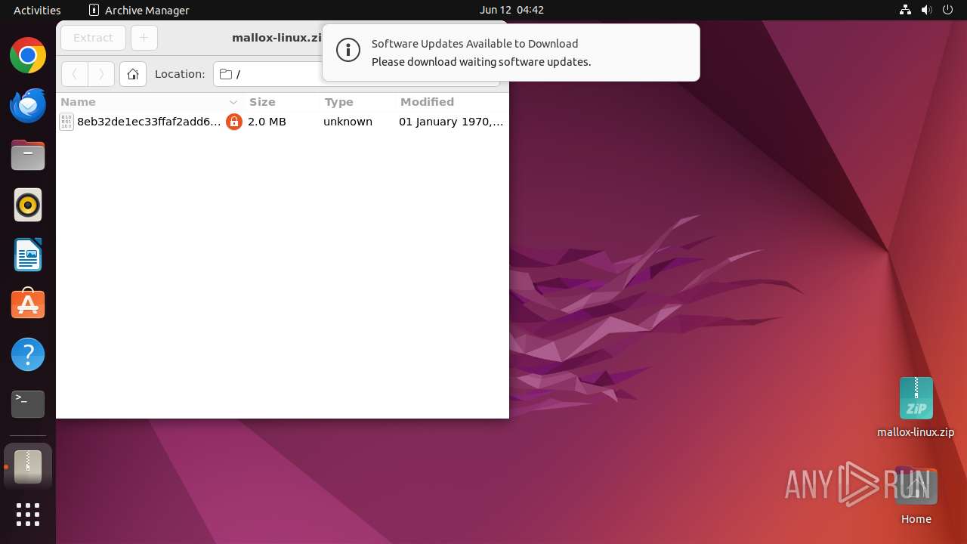Open Activities overview
The image size is (967, 544).
(x=37, y=10)
